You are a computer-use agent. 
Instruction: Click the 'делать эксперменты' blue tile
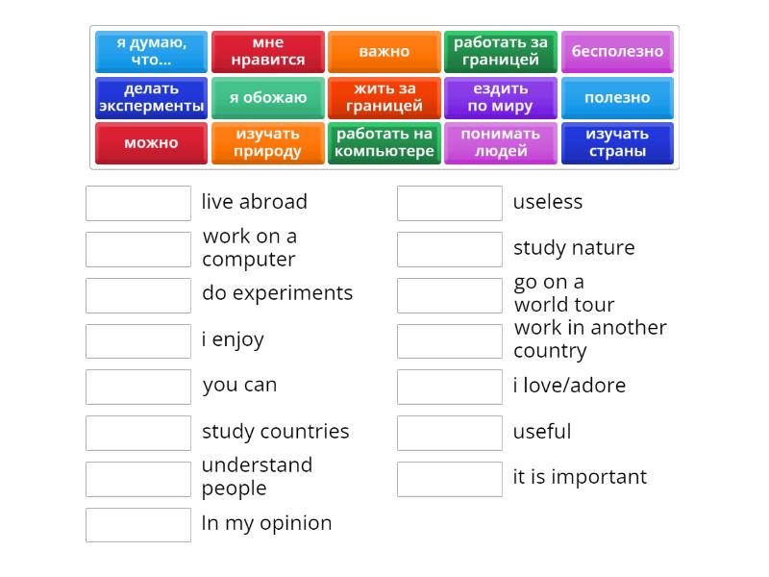151,98
